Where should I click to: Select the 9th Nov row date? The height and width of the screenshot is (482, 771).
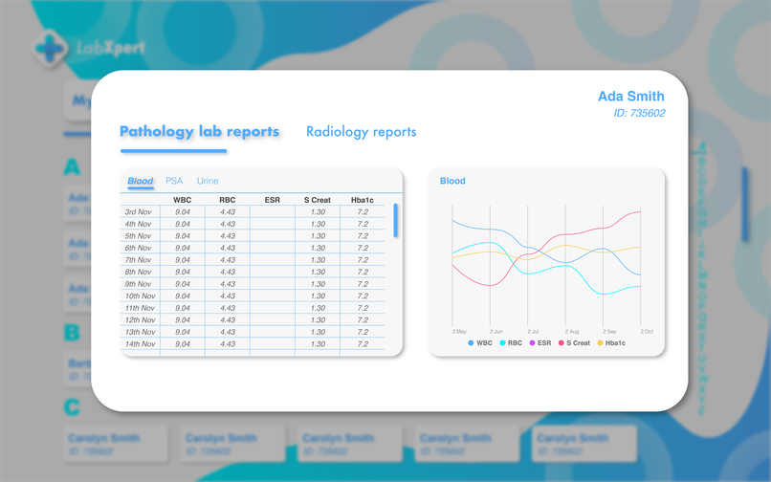[138, 284]
